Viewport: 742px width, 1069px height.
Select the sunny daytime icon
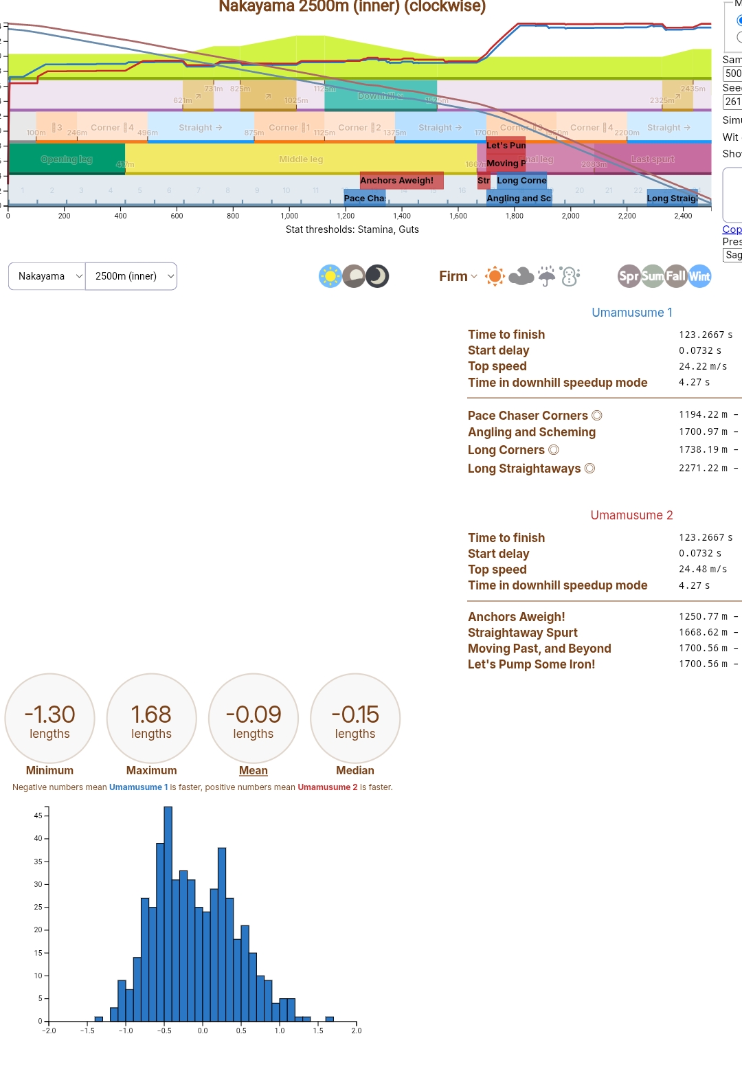330,276
